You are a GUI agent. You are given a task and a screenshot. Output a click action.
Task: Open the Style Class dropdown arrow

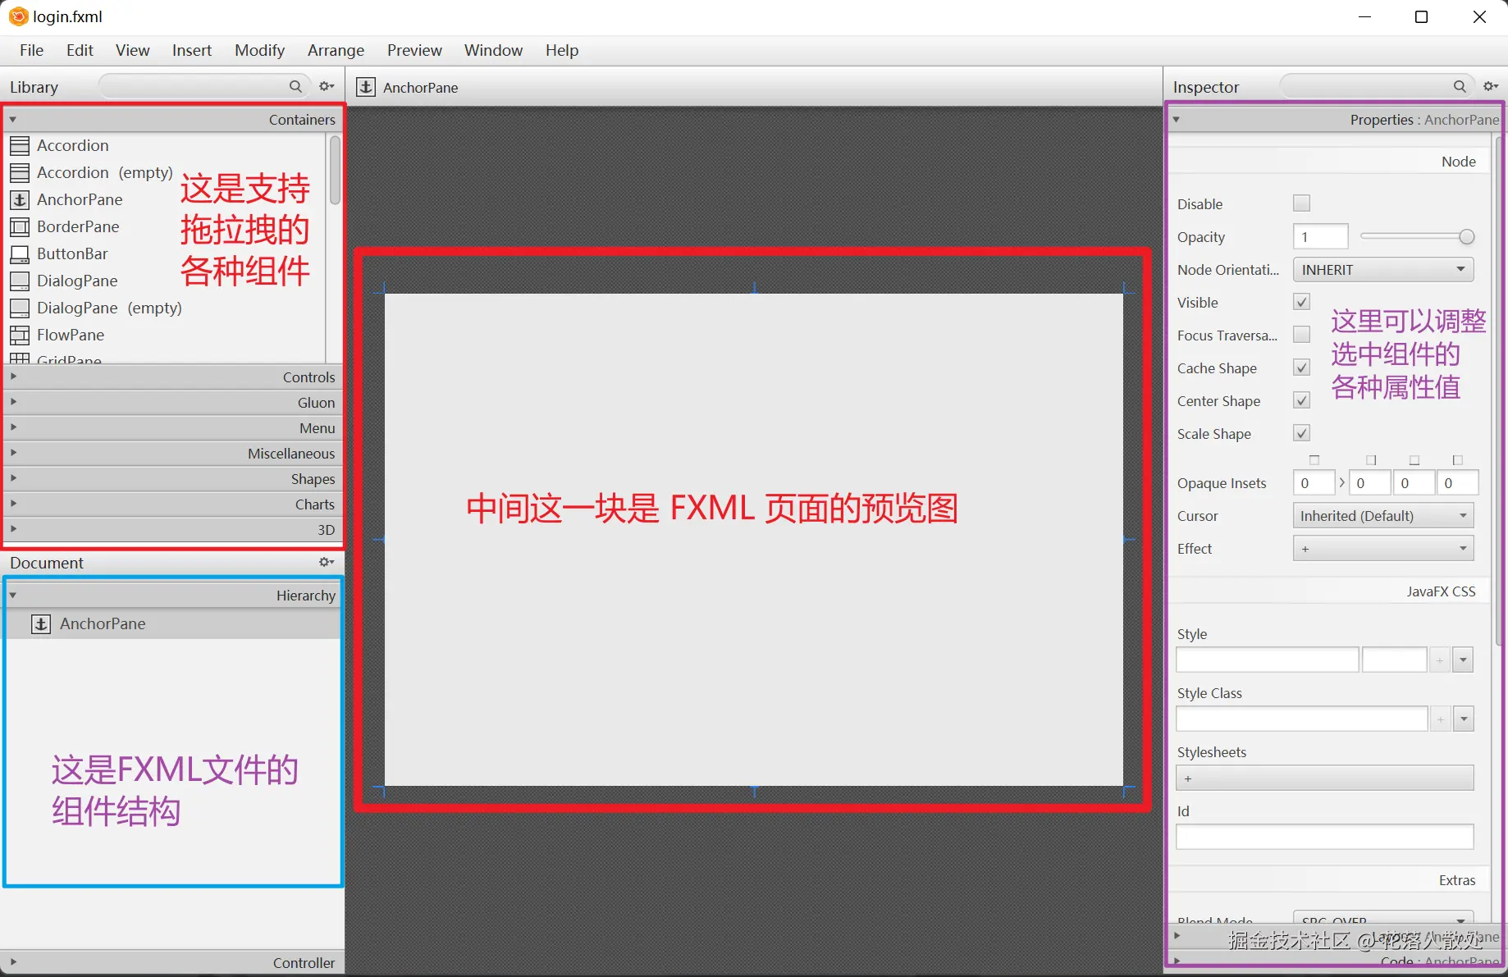pos(1463,719)
